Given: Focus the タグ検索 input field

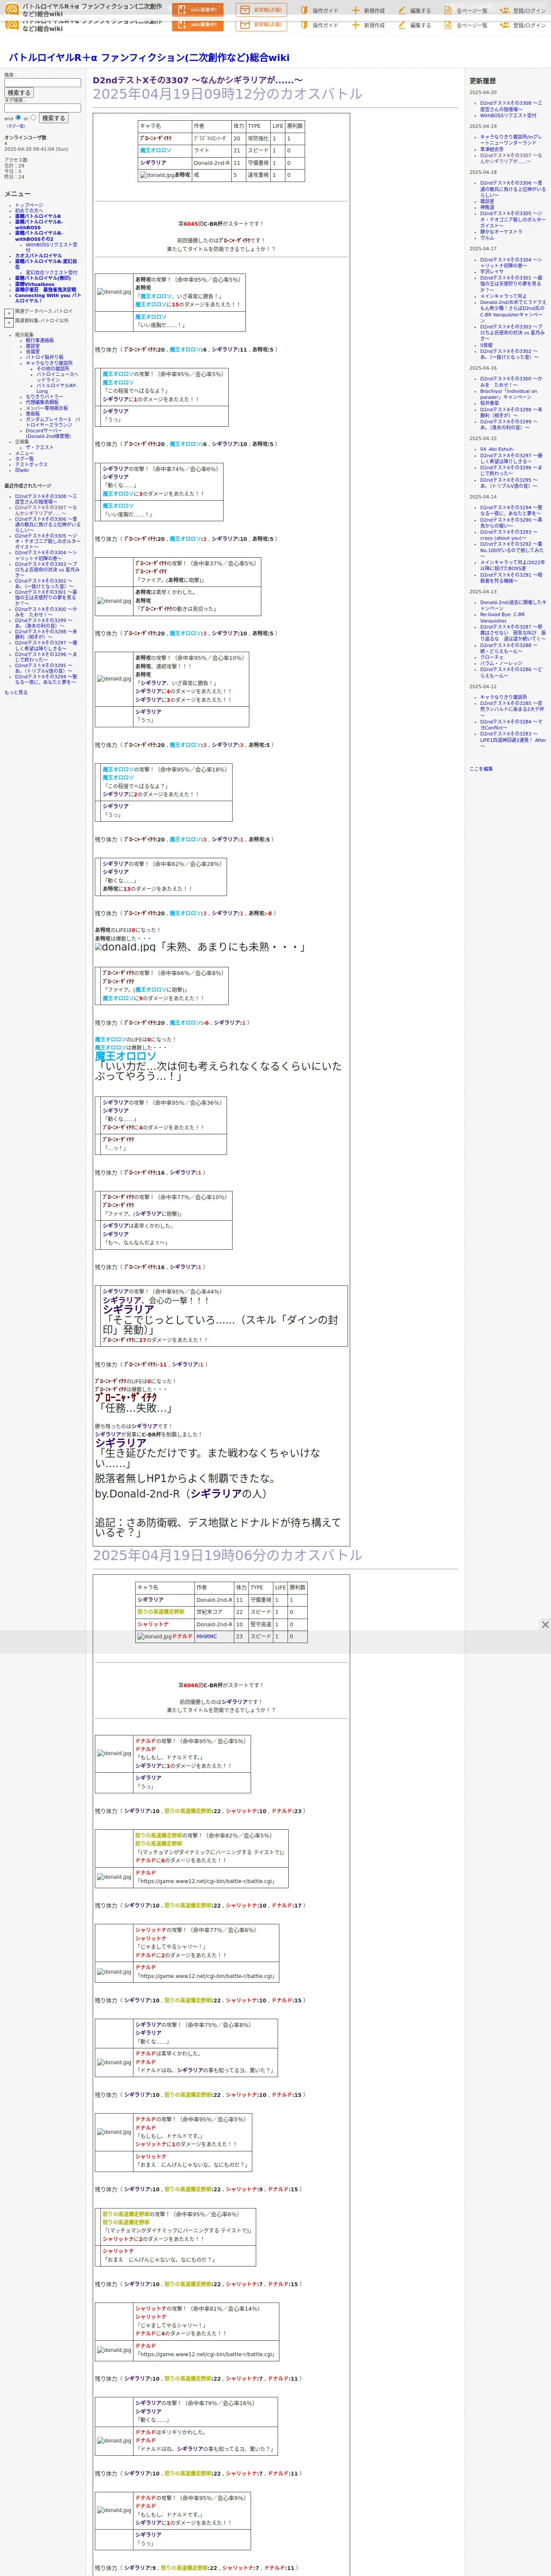Looking at the screenshot, I should point(42,108).
